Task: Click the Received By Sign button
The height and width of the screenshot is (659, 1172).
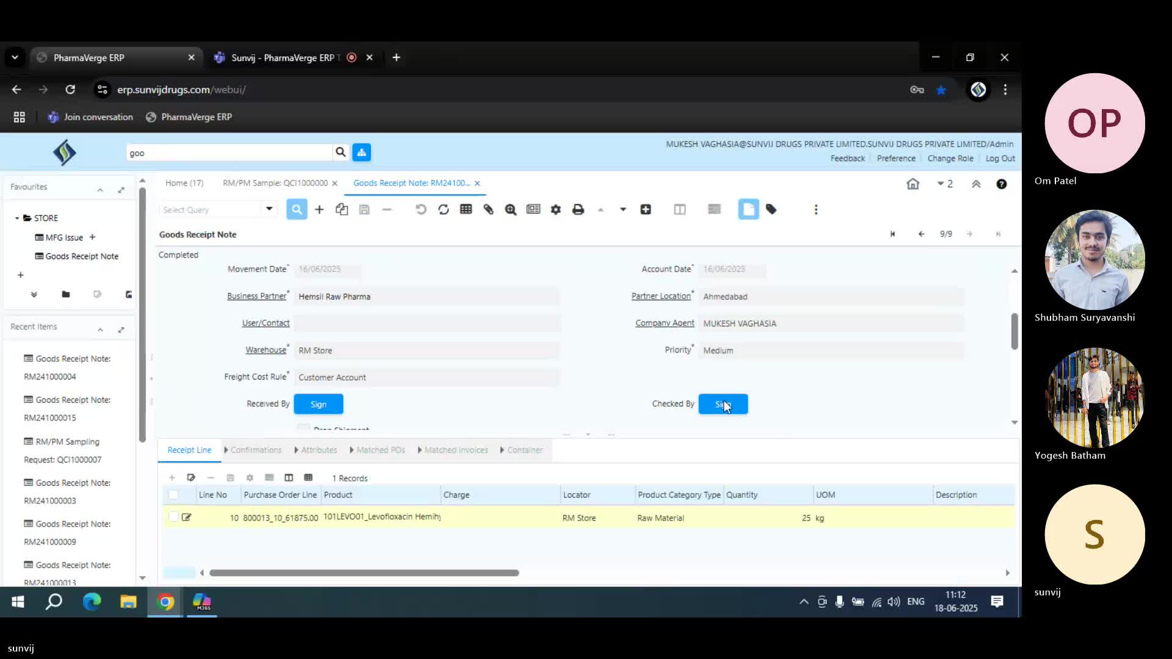Action: tap(319, 404)
